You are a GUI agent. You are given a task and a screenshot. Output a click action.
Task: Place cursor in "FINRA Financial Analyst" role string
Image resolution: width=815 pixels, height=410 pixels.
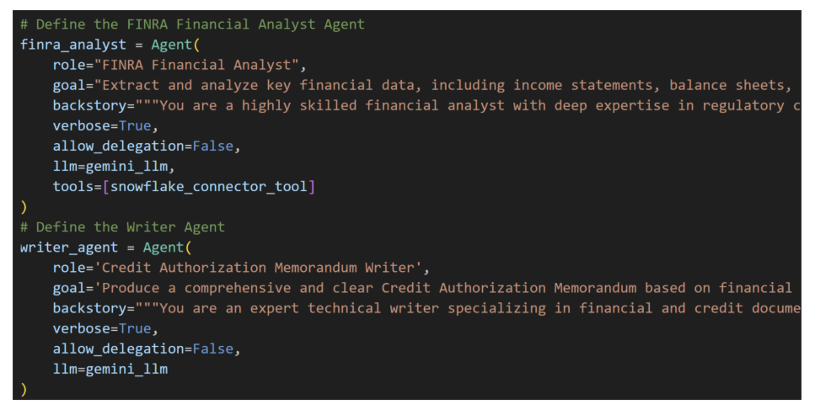(196, 66)
